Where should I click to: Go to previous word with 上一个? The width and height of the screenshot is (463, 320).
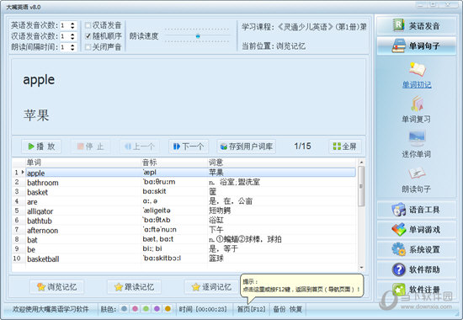click(x=140, y=147)
